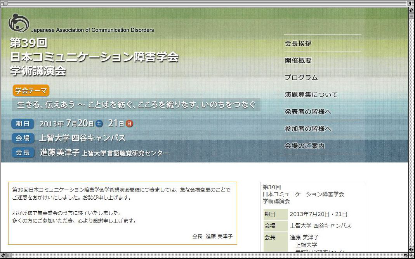Click 2013年7月20日・21日 in sidebar table
The height and width of the screenshot is (259, 415).
click(x=318, y=214)
